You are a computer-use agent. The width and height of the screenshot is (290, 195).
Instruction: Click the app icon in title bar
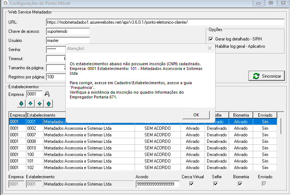click(4, 3)
